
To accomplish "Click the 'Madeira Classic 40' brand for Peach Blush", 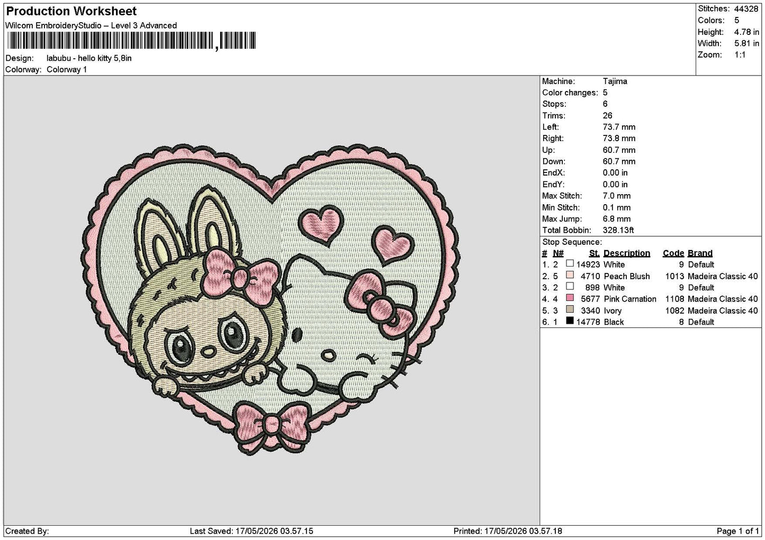I will [x=723, y=276].
